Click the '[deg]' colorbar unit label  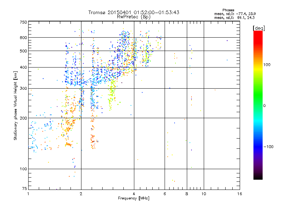click(x=259, y=28)
